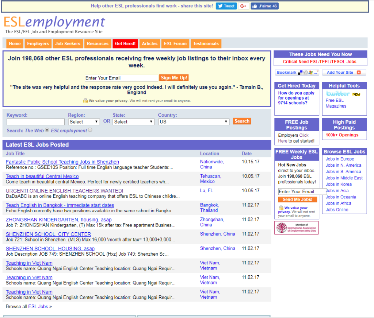
Task: Open the ESLemployment site logo
Action: pyautogui.click(x=54, y=23)
